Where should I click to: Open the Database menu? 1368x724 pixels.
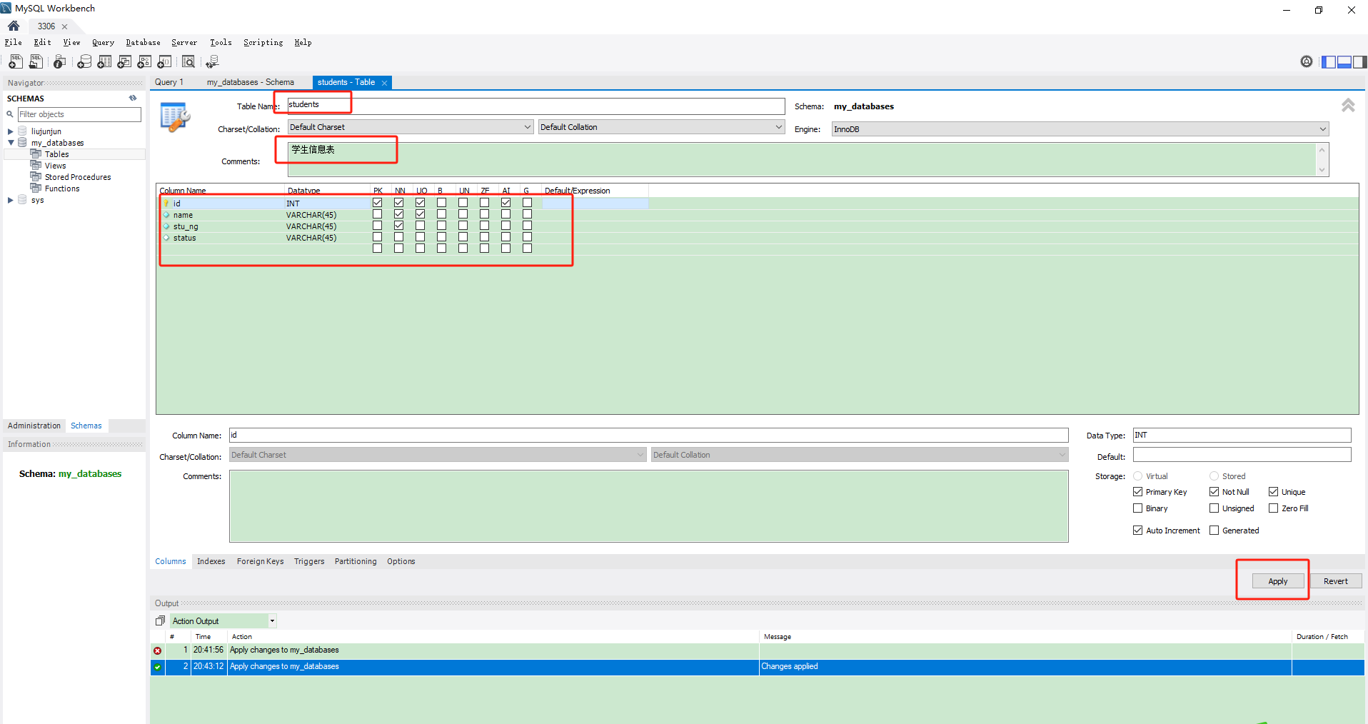pos(143,43)
